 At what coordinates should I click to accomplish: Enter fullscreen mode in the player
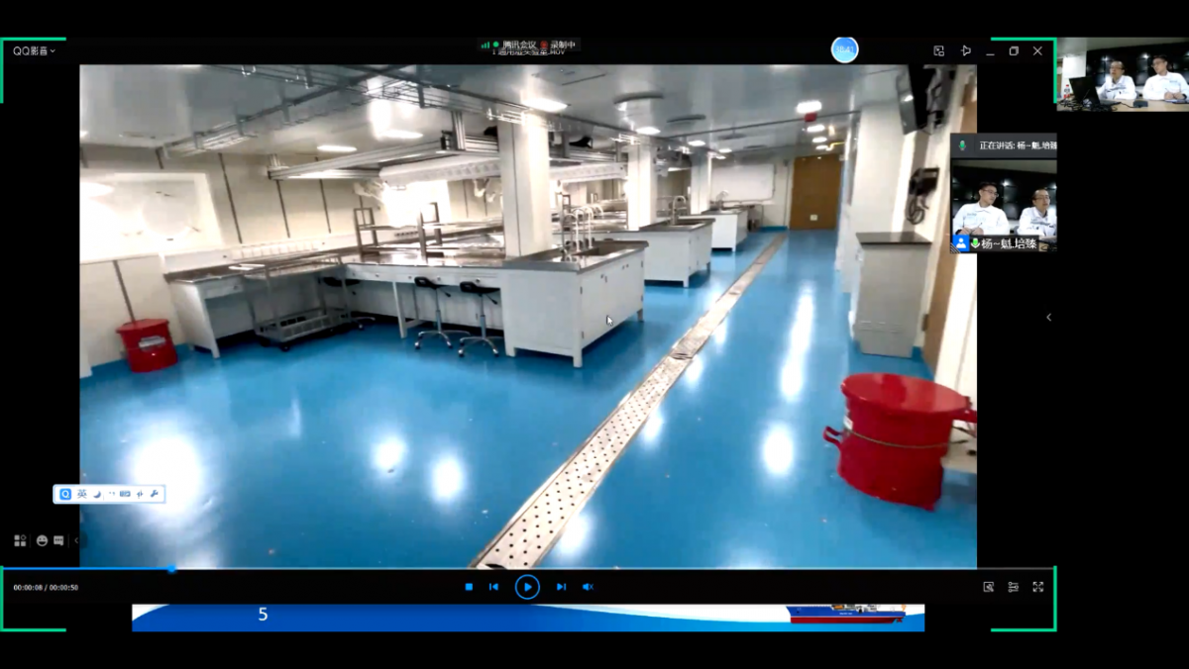tap(1038, 587)
